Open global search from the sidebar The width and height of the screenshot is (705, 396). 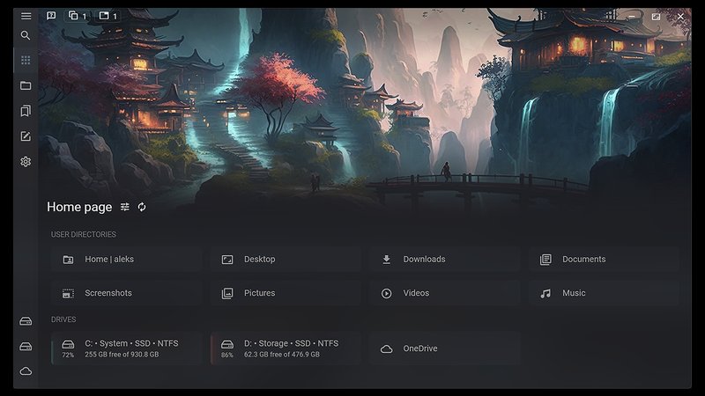pyautogui.click(x=26, y=36)
